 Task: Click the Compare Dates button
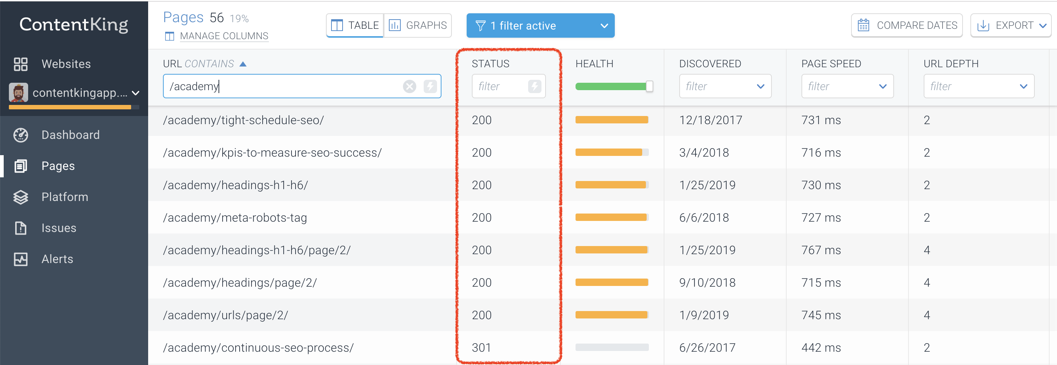[x=907, y=25]
